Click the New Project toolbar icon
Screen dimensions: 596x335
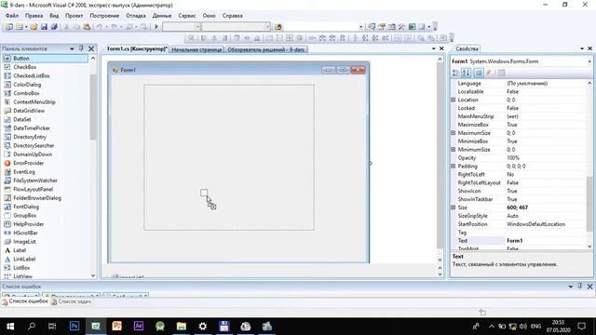click(8, 27)
